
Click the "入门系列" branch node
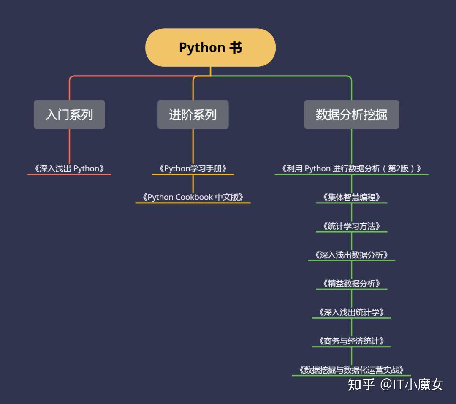(69, 114)
